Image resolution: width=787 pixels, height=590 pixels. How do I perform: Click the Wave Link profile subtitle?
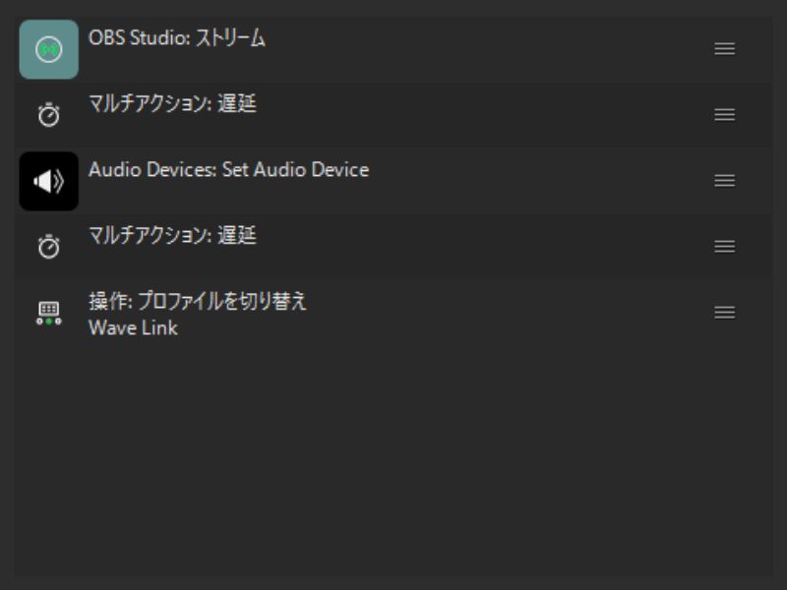tap(133, 327)
